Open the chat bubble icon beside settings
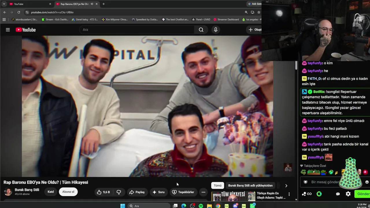Viewport: 370px width, 208px height. (x=338, y=194)
